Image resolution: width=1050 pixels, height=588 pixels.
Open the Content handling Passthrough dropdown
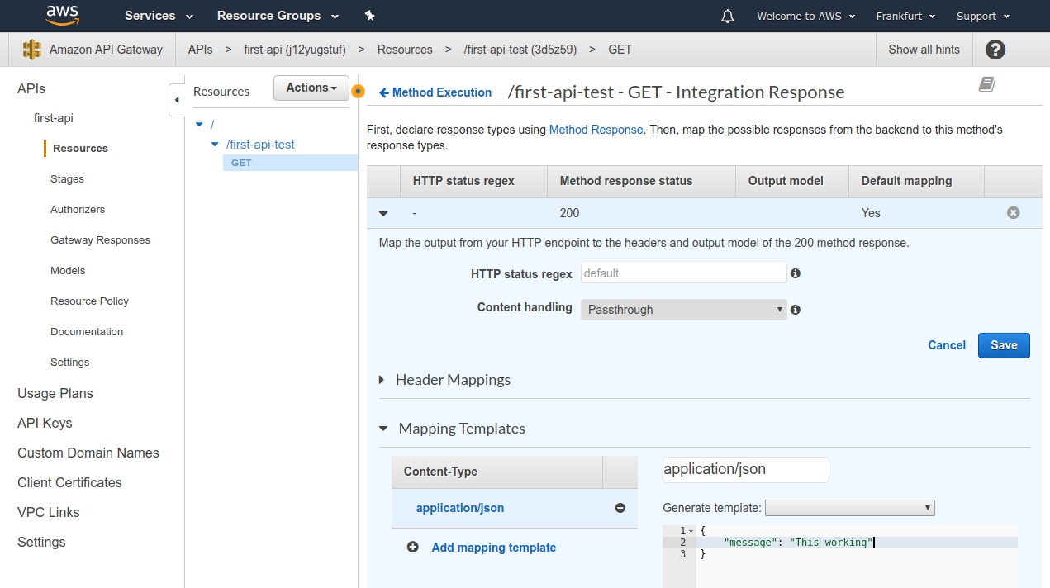683,310
